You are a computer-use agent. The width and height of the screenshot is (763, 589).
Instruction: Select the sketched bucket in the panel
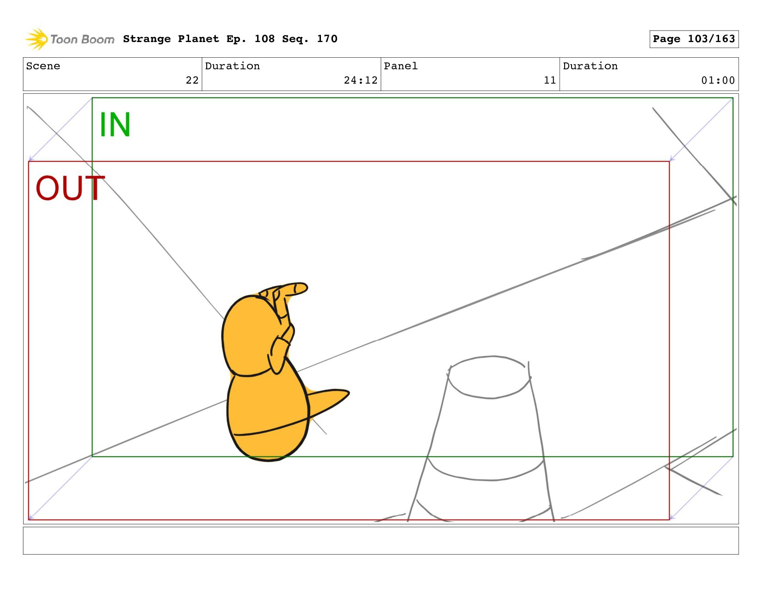point(481,439)
